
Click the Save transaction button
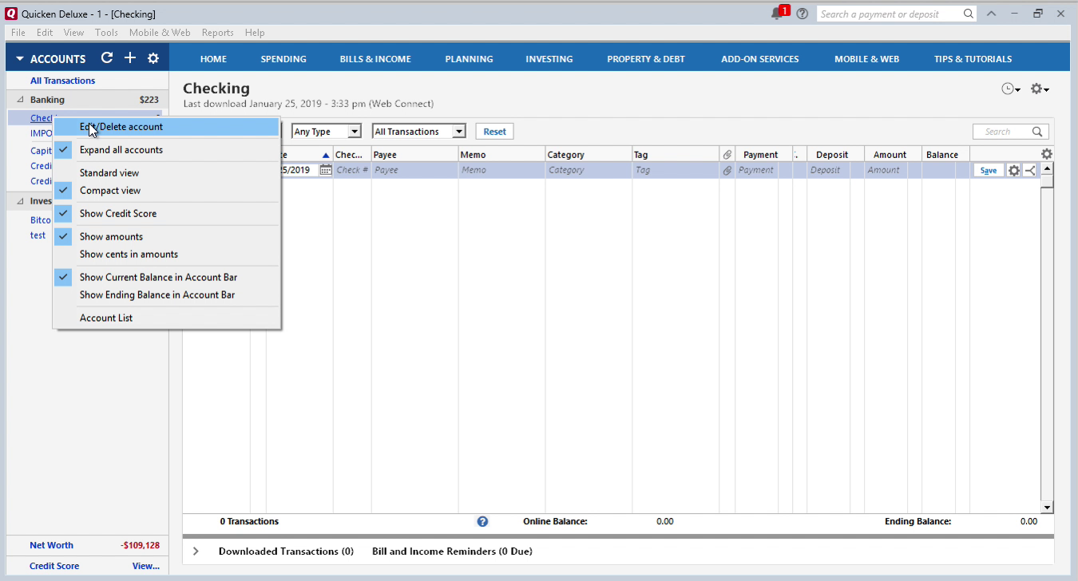click(x=989, y=170)
